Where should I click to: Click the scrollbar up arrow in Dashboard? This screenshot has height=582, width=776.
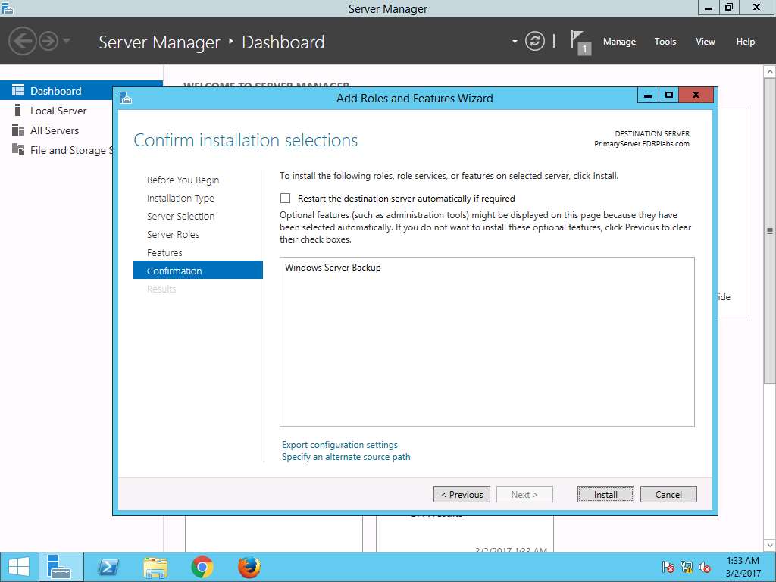click(770, 72)
